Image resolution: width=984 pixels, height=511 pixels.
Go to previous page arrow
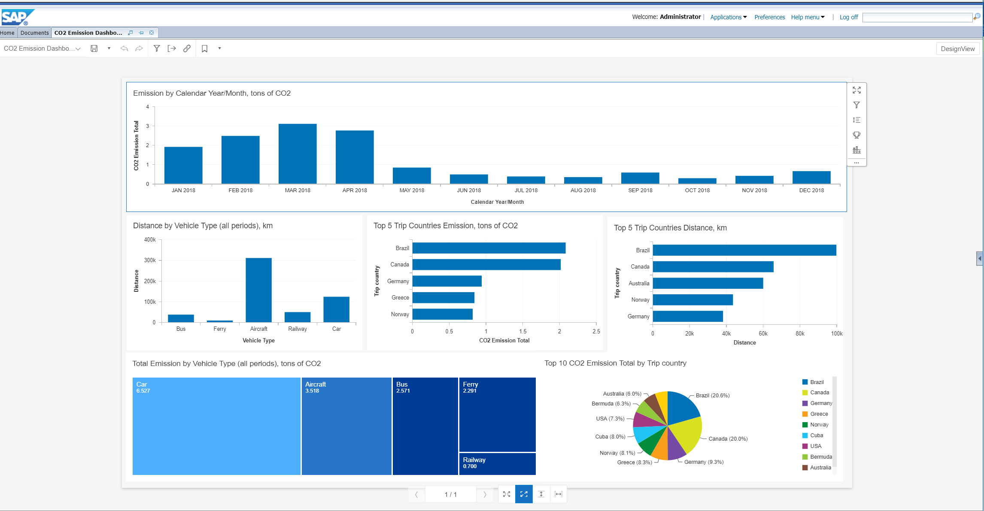pos(416,494)
